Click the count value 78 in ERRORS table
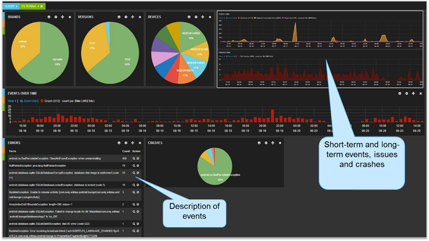The height and width of the screenshot is (241, 429). tap(124, 166)
